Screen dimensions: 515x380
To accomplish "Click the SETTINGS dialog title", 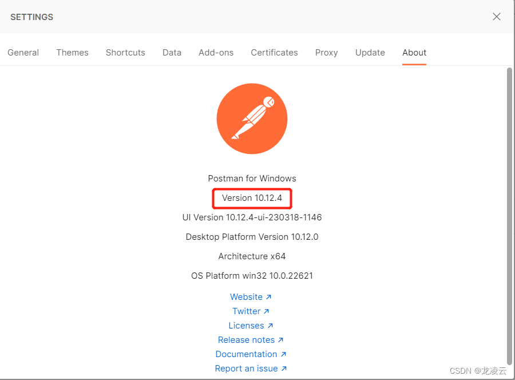I will 32,17.
